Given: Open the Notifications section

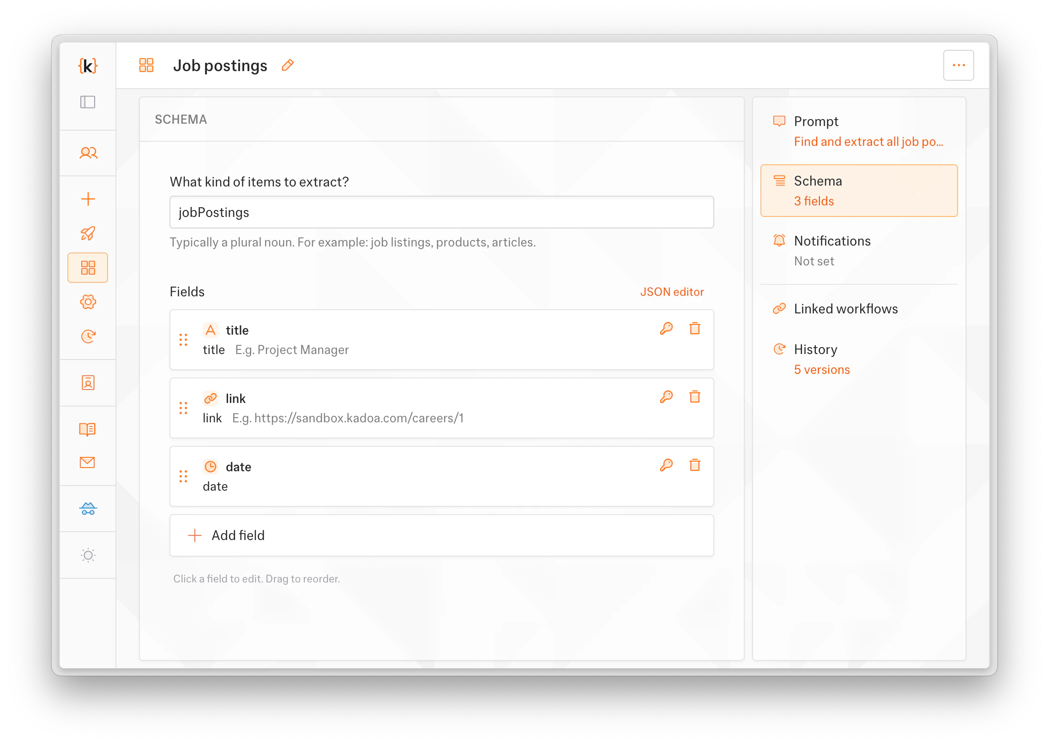Looking at the screenshot, I should (832, 241).
